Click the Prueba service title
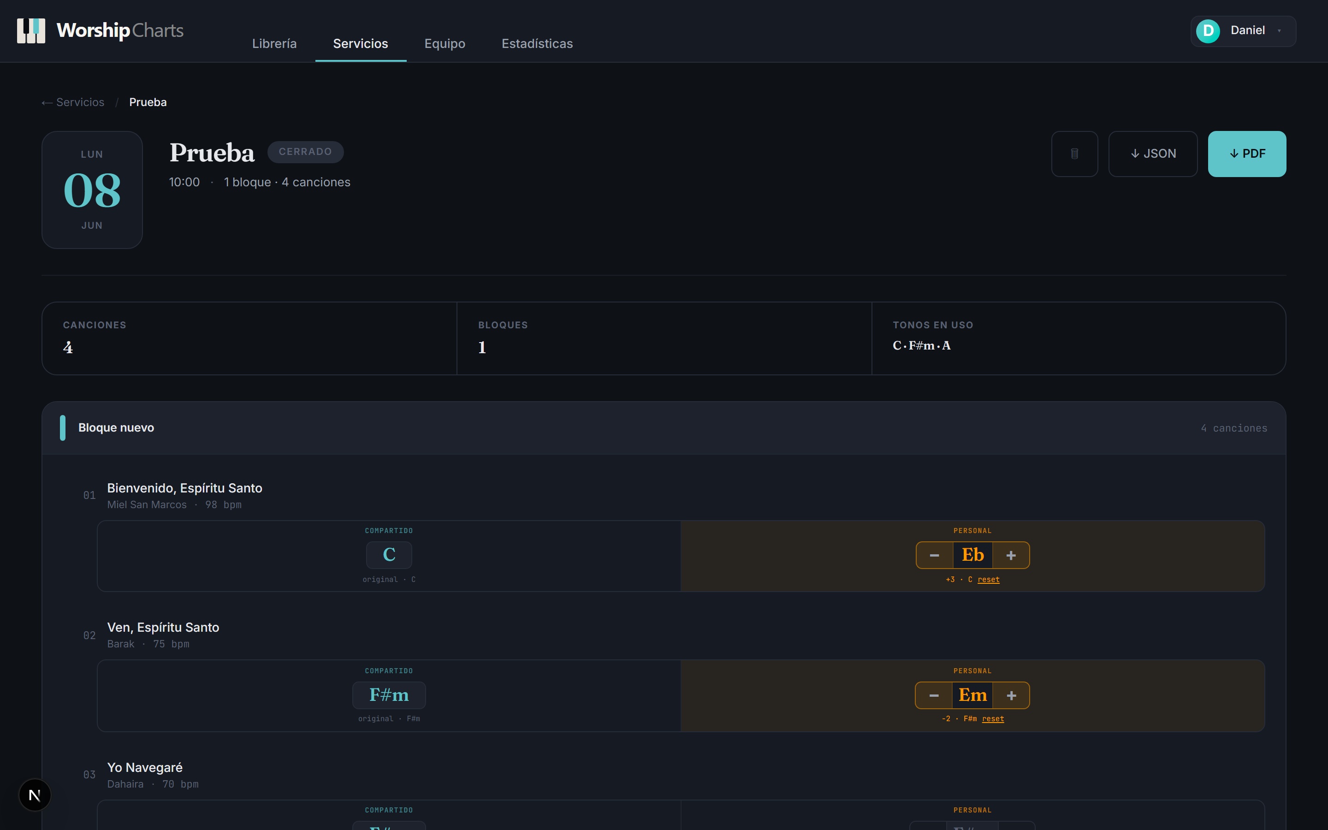The image size is (1328, 830). (212, 153)
